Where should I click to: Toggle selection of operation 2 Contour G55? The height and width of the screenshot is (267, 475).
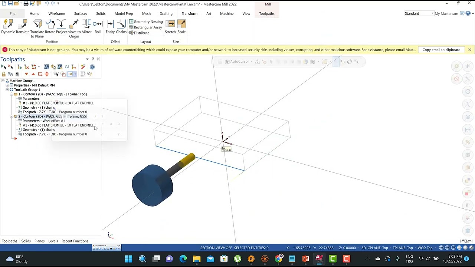click(x=16, y=116)
